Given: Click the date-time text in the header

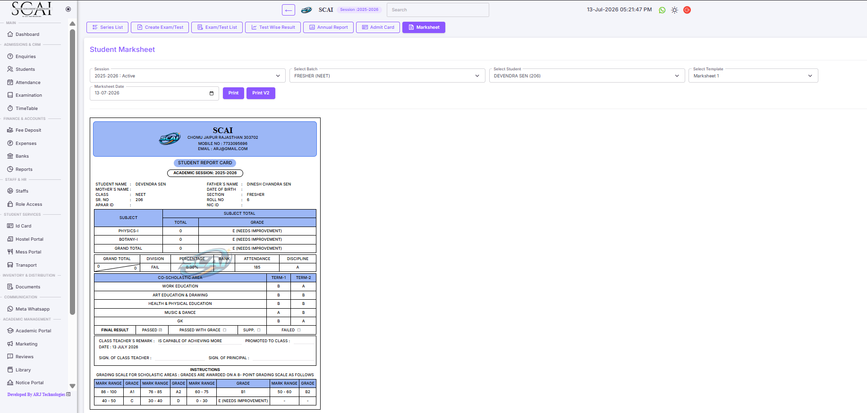Looking at the screenshot, I should click(x=619, y=9).
